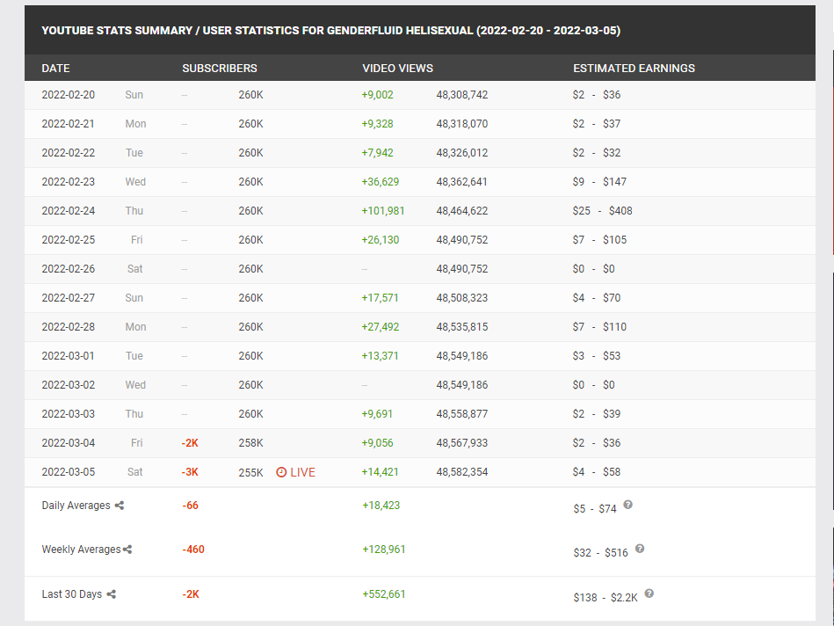
Task: Click the -66 daily average subscribers value
Action: 191,506
